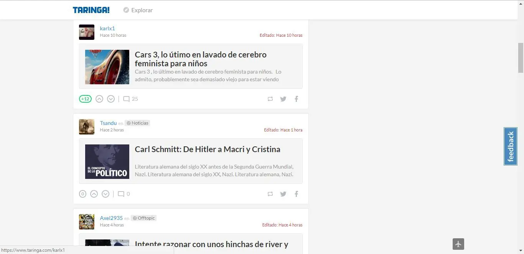Reshare the Cars 3 post
524x254 pixels.
(270, 99)
